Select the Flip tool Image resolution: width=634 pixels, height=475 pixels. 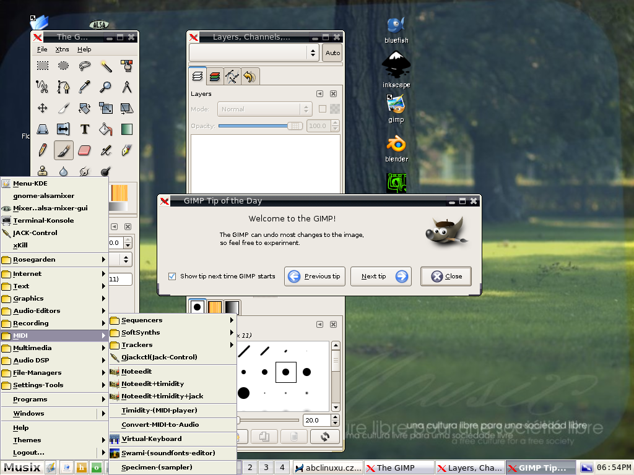64,129
